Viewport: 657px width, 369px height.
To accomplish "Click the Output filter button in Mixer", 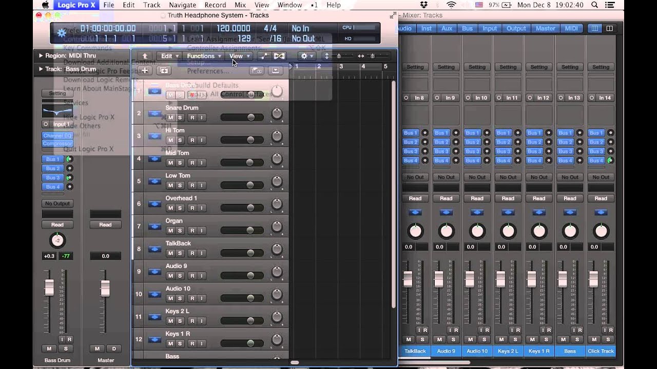I will tap(516, 29).
